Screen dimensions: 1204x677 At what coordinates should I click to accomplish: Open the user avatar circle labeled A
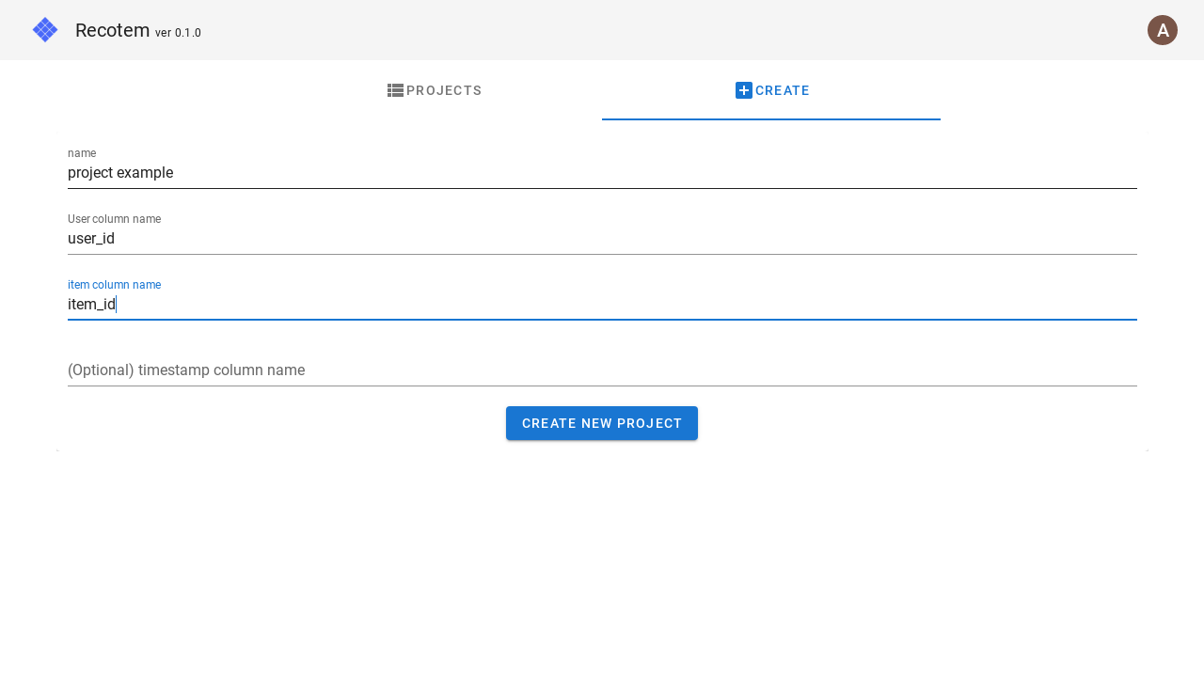(x=1163, y=29)
